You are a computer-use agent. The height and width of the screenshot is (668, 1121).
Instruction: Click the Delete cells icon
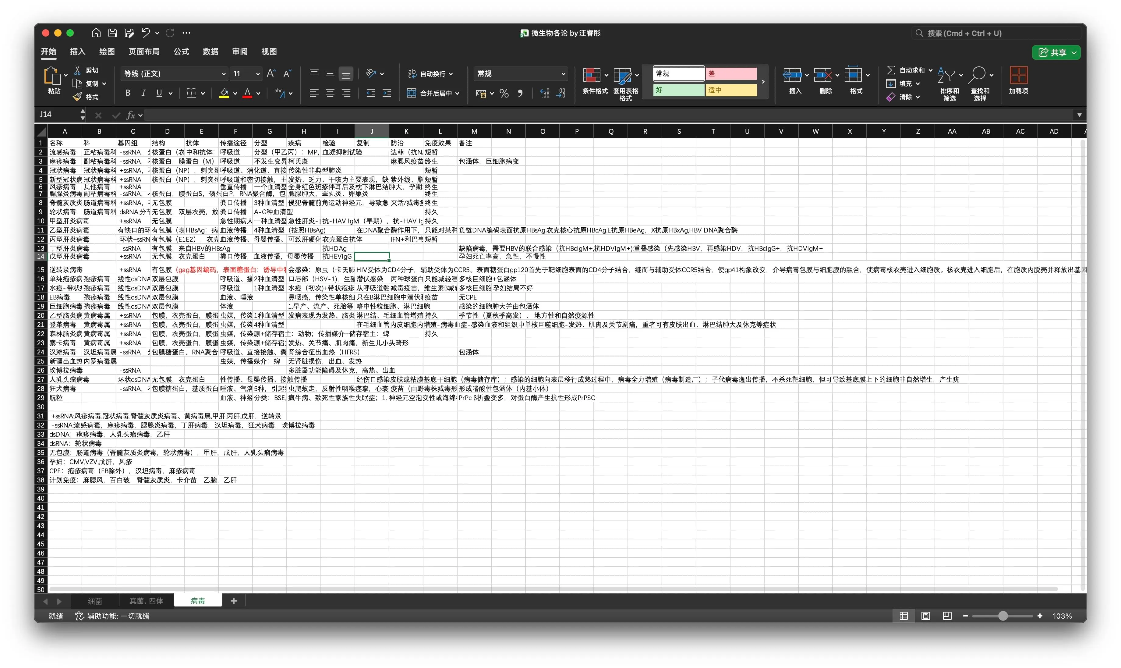[x=822, y=75]
